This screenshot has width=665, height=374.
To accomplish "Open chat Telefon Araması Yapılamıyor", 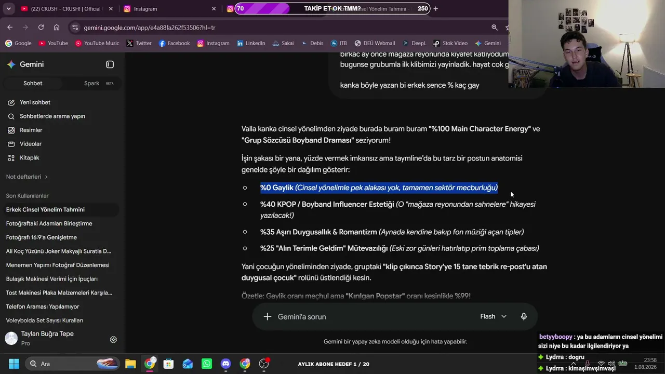I will pyautogui.click(x=62, y=306).
